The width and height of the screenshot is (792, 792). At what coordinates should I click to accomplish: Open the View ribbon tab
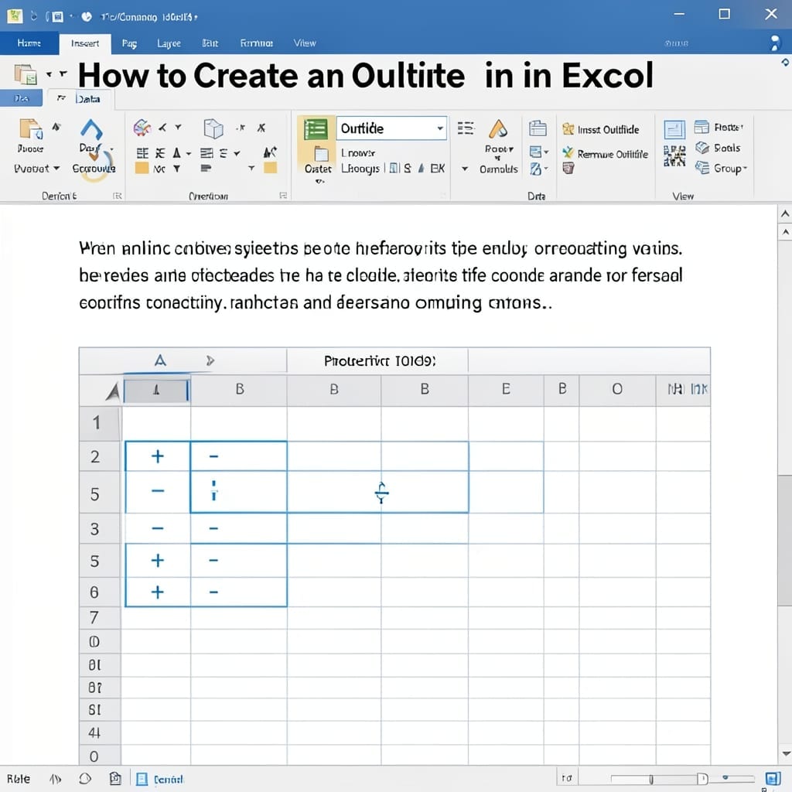pos(305,43)
